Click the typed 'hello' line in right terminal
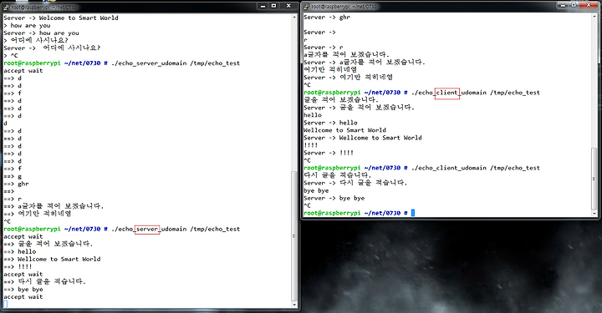 point(313,115)
